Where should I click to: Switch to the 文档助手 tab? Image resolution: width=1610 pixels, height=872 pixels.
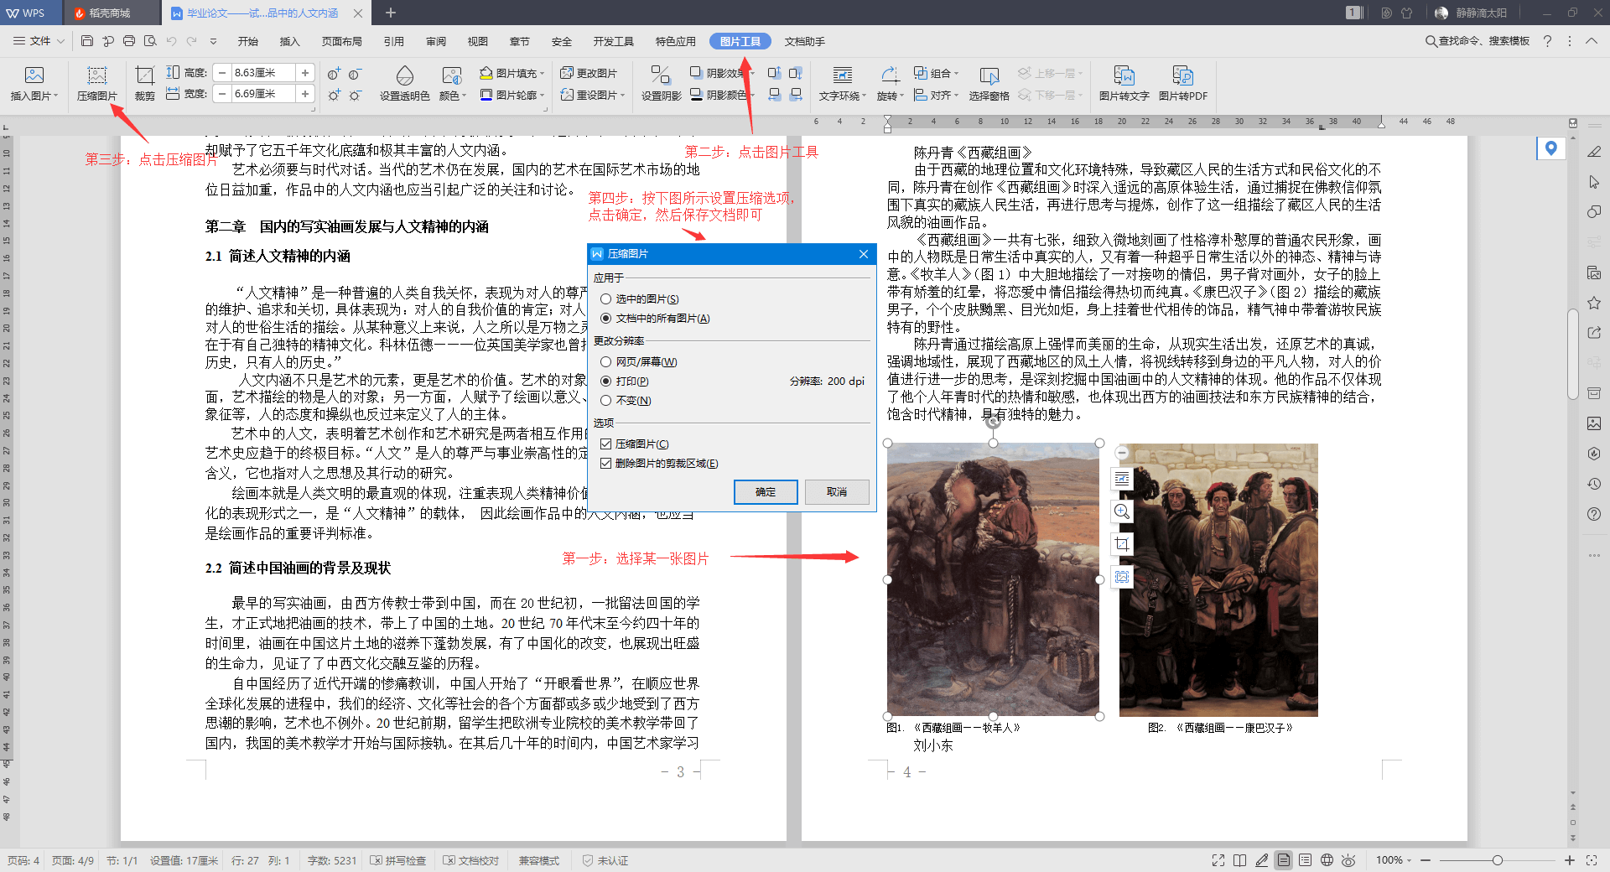(805, 41)
